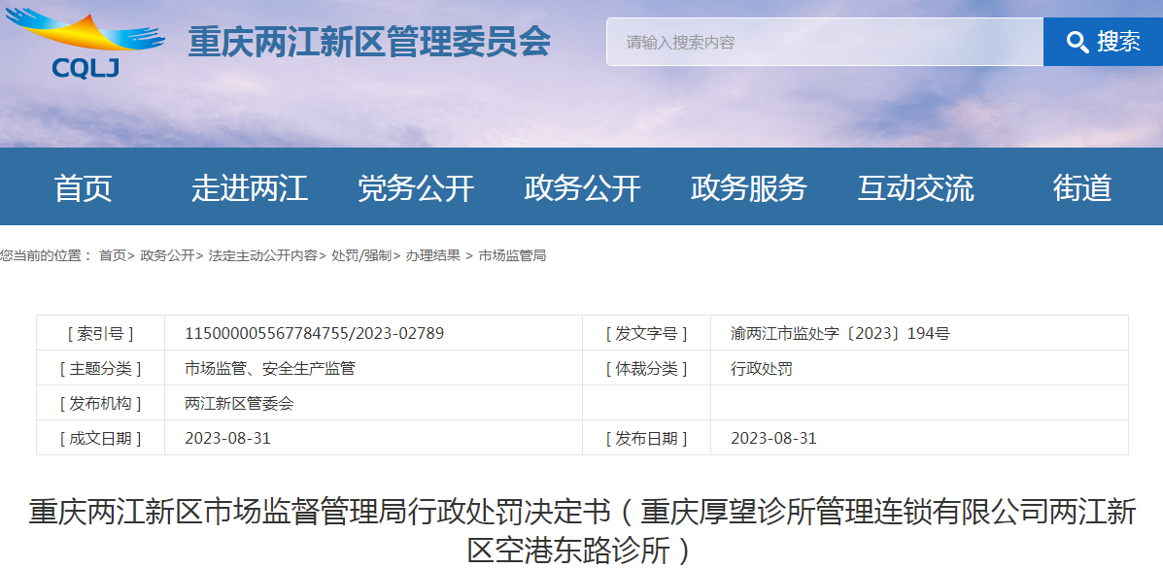Open the 街道 navigation item
1163x568 pixels.
point(1081,187)
